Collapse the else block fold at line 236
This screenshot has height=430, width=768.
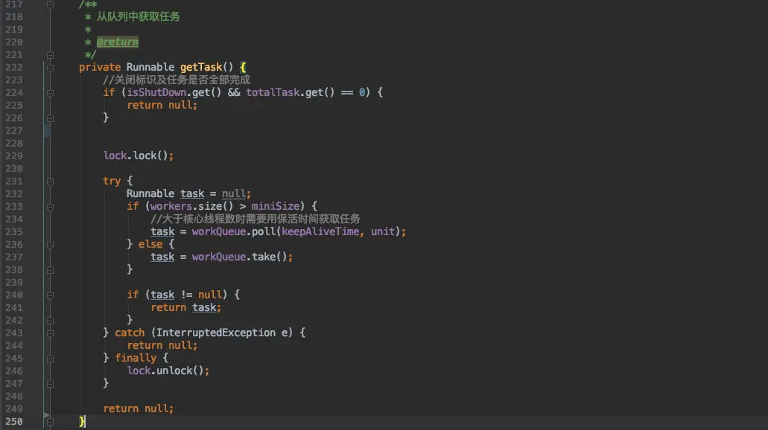[50, 245]
